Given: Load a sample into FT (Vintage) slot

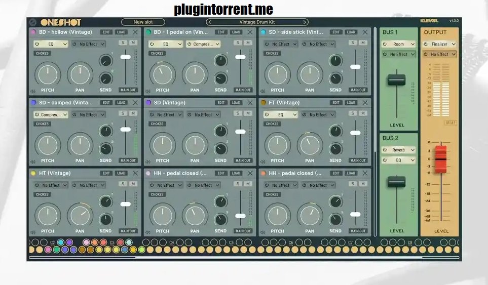Looking at the screenshot, I should [351, 103].
